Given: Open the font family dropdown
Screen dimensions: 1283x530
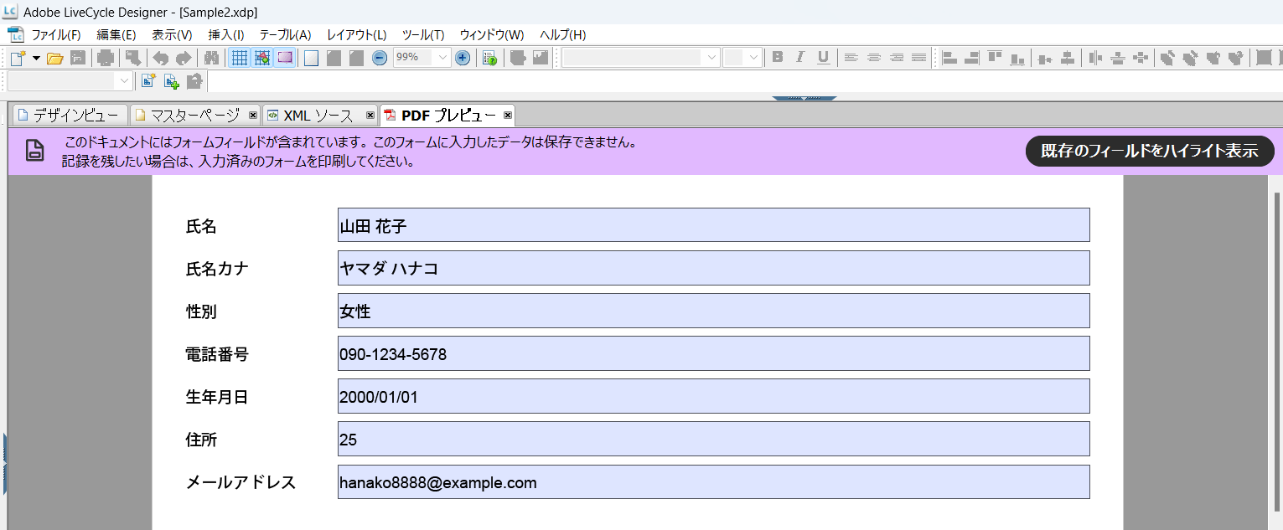Looking at the screenshot, I should coord(710,57).
